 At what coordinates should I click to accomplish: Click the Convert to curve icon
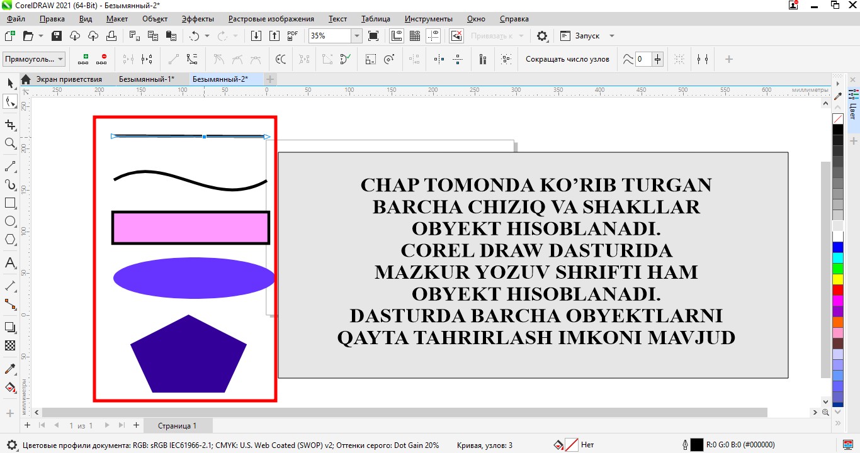[192, 59]
